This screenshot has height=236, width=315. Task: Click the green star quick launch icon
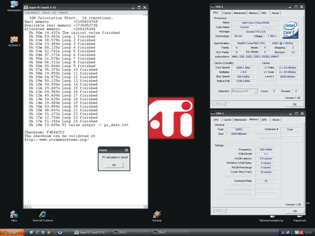pyautogui.click(x=54, y=232)
